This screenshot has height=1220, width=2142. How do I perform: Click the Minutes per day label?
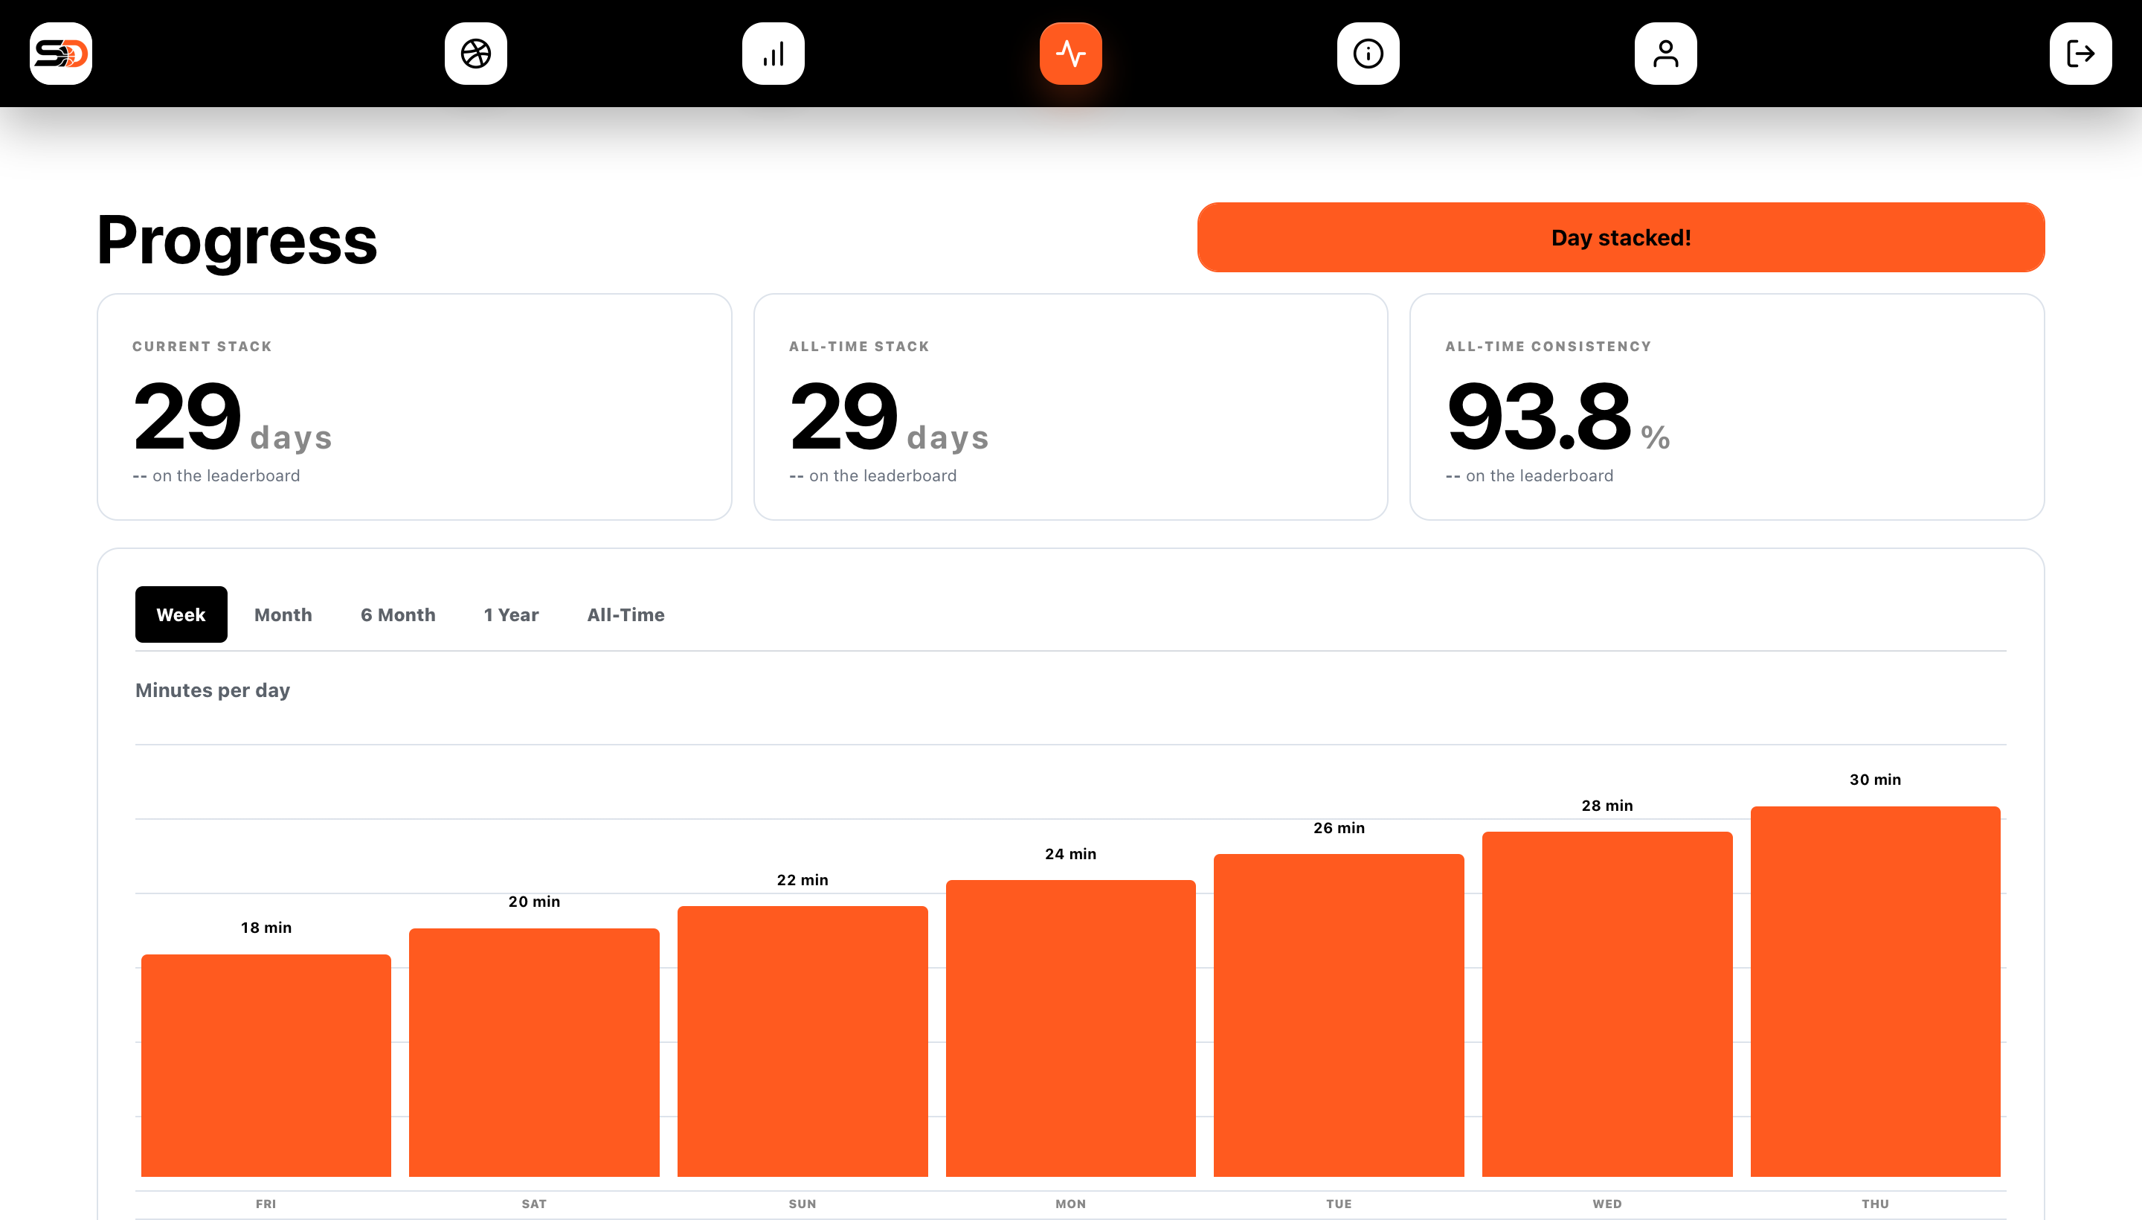coord(213,690)
